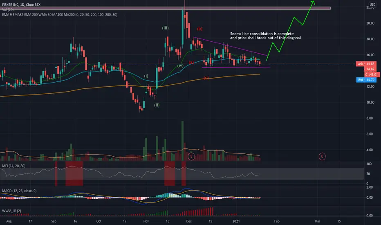The width and height of the screenshot is (381, 225).
Task: Click the 20.00 price axis label
Action: (370, 23)
